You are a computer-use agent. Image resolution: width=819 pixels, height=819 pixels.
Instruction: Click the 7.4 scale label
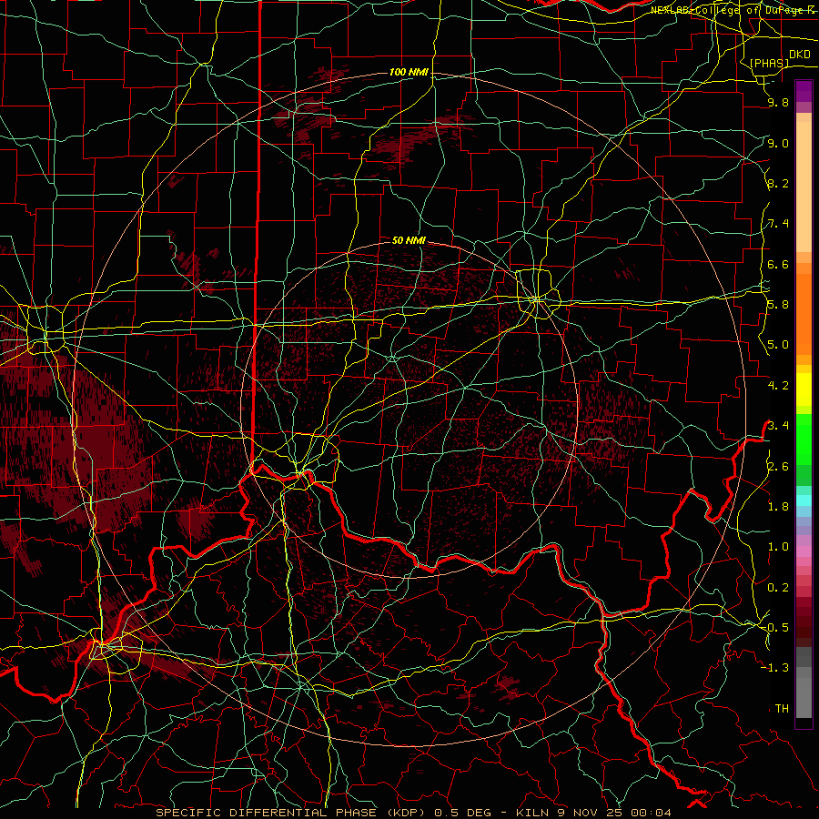pos(778,224)
